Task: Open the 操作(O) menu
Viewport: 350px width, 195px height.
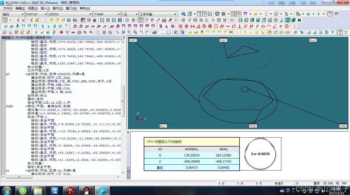Action: pyautogui.click(x=58, y=8)
